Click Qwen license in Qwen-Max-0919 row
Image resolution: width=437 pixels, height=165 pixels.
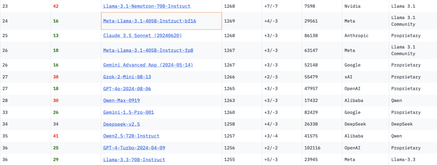tap(396, 100)
